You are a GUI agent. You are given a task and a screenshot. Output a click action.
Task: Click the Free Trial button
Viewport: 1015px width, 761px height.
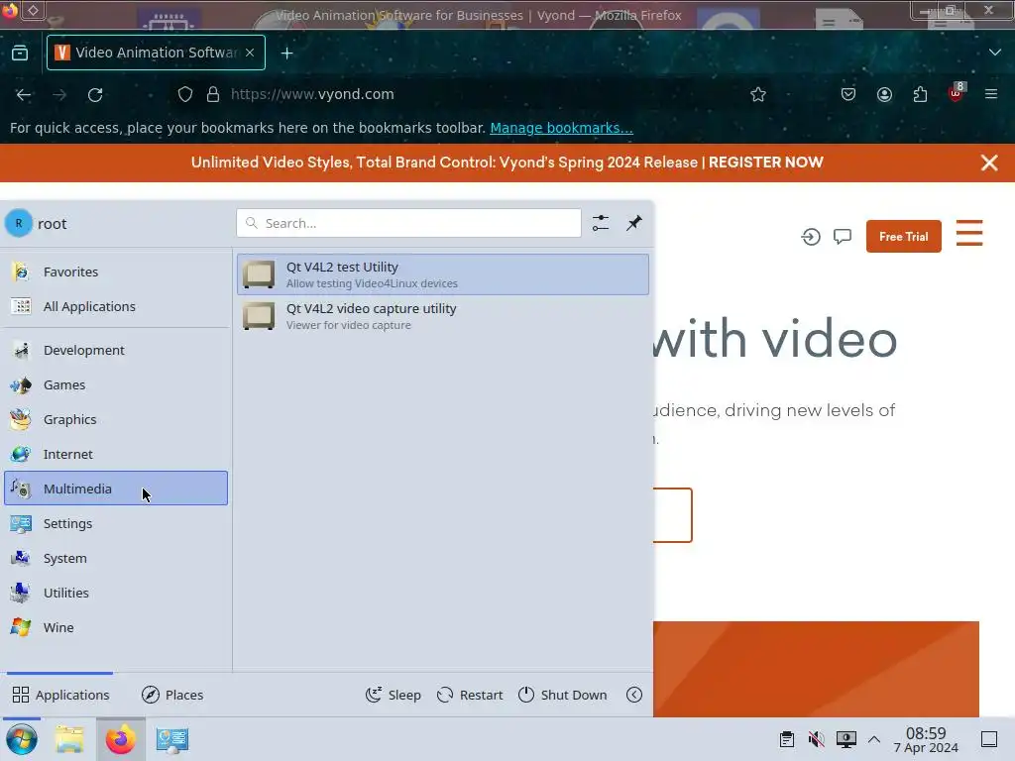(904, 237)
